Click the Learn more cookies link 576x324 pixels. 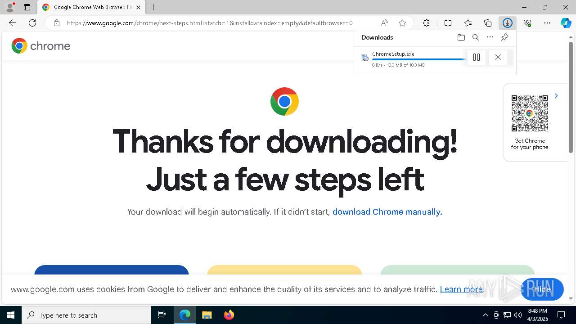point(461,289)
